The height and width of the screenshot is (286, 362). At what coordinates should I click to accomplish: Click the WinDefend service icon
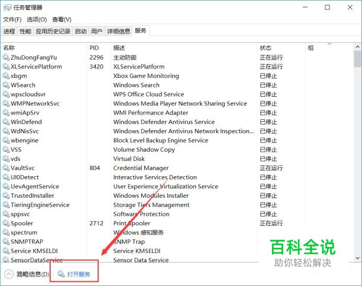[6, 122]
